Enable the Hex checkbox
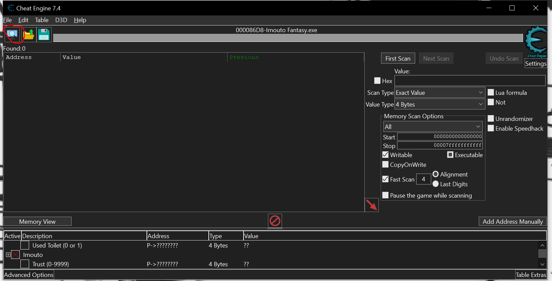Viewport: 552px width, 281px height. (x=377, y=81)
